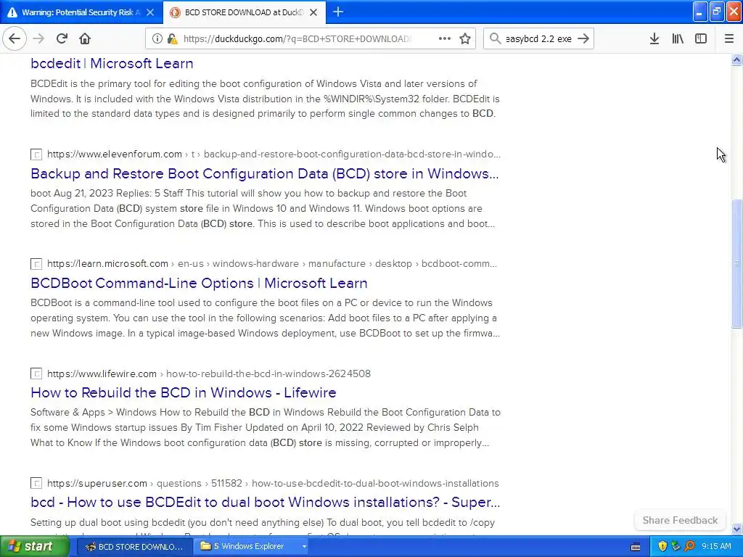Restore down the Firefox window
Viewport: 743px width, 557px height.
(717, 12)
